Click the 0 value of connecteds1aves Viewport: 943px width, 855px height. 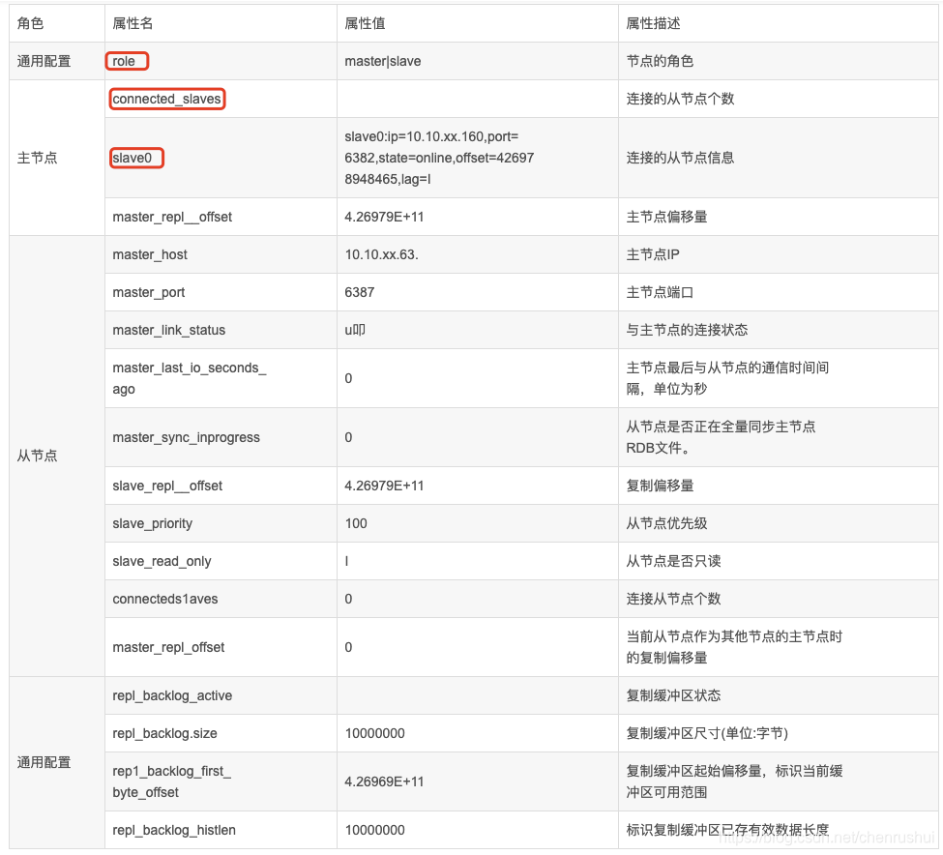348,599
